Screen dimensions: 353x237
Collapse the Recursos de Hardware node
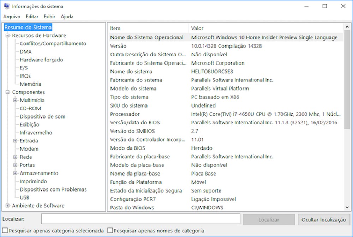pos(8,35)
